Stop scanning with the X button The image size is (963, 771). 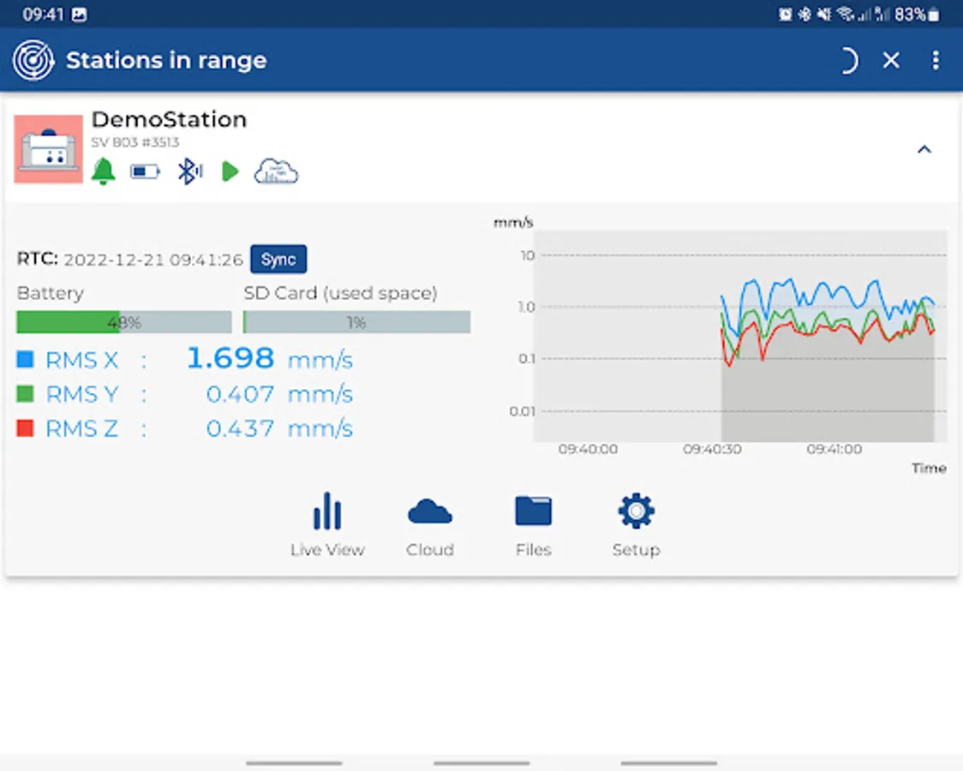(x=890, y=60)
